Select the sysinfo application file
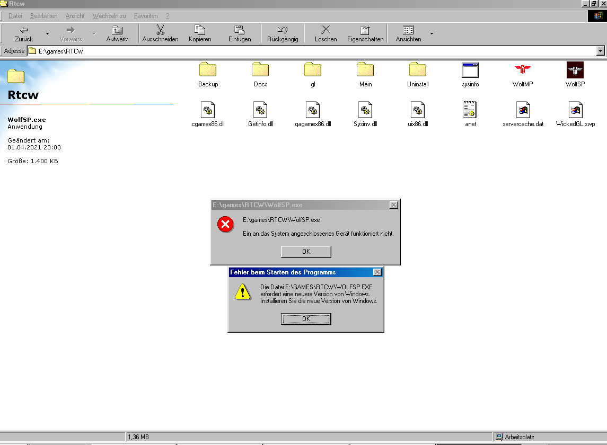607x445 pixels. (470, 75)
